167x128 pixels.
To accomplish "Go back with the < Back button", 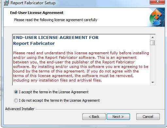I will (94, 117).
